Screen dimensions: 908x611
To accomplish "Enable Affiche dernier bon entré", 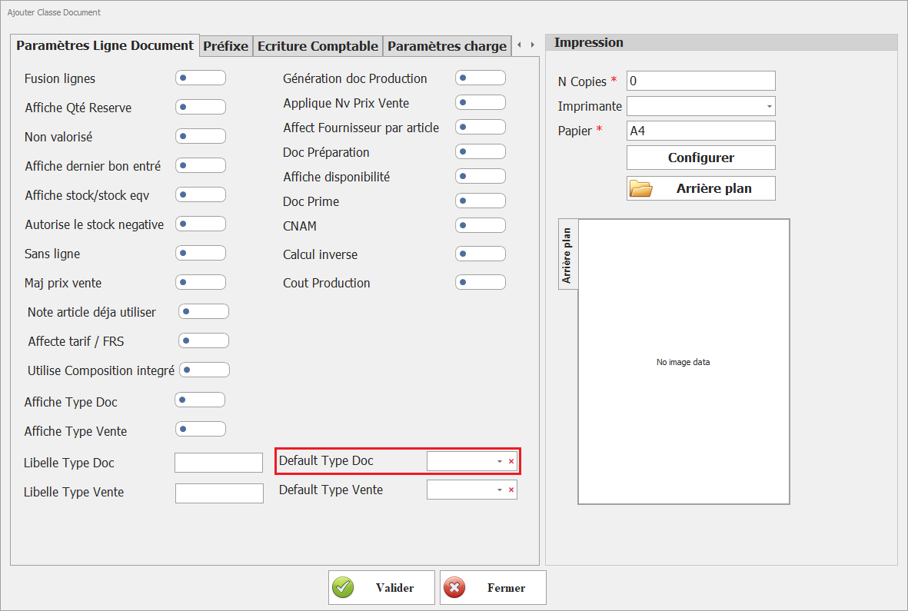I will click(x=201, y=165).
